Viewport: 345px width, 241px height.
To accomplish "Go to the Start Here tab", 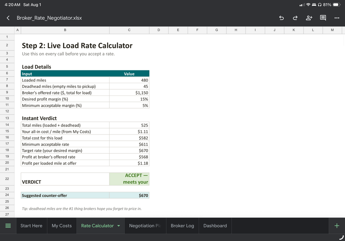I will click(32, 226).
